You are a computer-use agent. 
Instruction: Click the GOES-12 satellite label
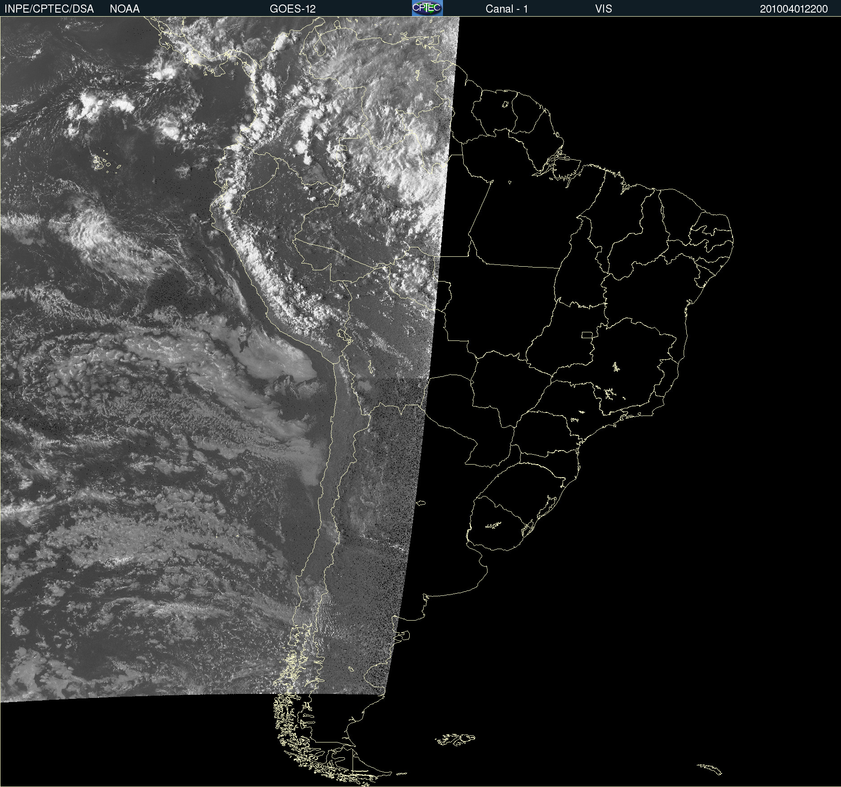coord(293,9)
